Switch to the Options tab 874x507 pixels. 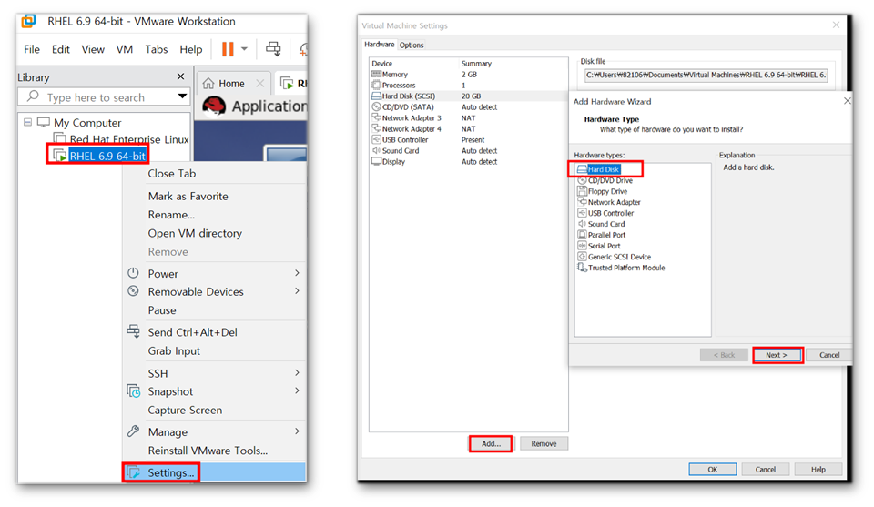tap(412, 46)
